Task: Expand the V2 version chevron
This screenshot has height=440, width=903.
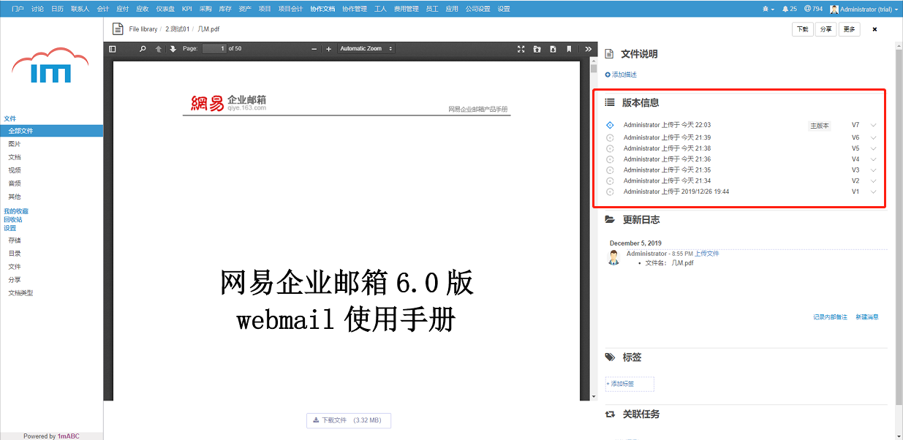Action: pyautogui.click(x=873, y=181)
